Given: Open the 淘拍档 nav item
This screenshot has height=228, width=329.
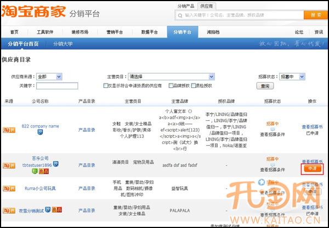Looking at the screenshot, I should click(213, 32).
